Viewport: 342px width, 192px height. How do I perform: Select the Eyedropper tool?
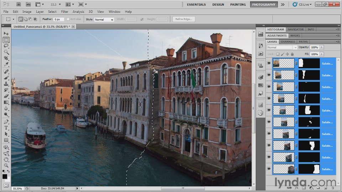(x=6, y=64)
